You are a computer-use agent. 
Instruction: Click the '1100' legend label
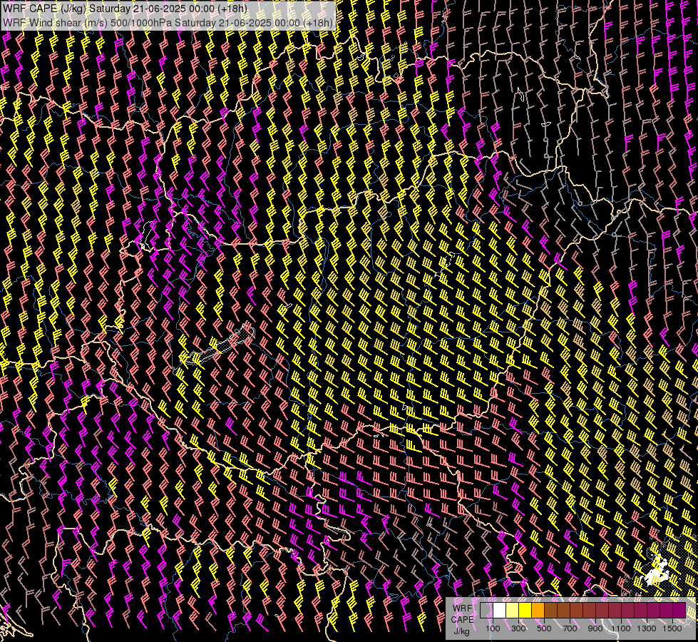pos(621,628)
